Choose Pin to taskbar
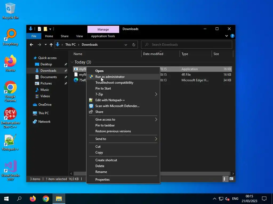The image size is (273, 204). click(123, 125)
